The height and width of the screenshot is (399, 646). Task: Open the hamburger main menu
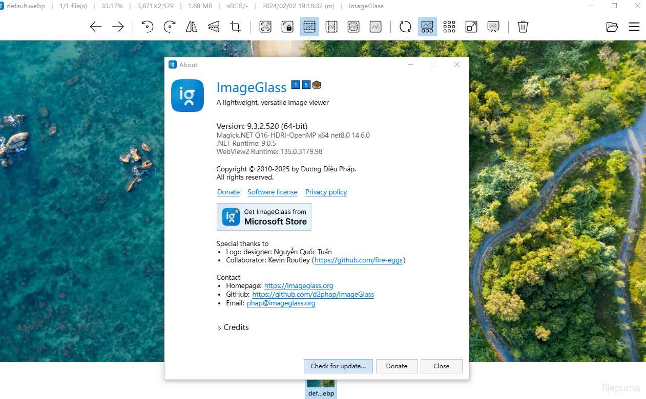coord(634,27)
